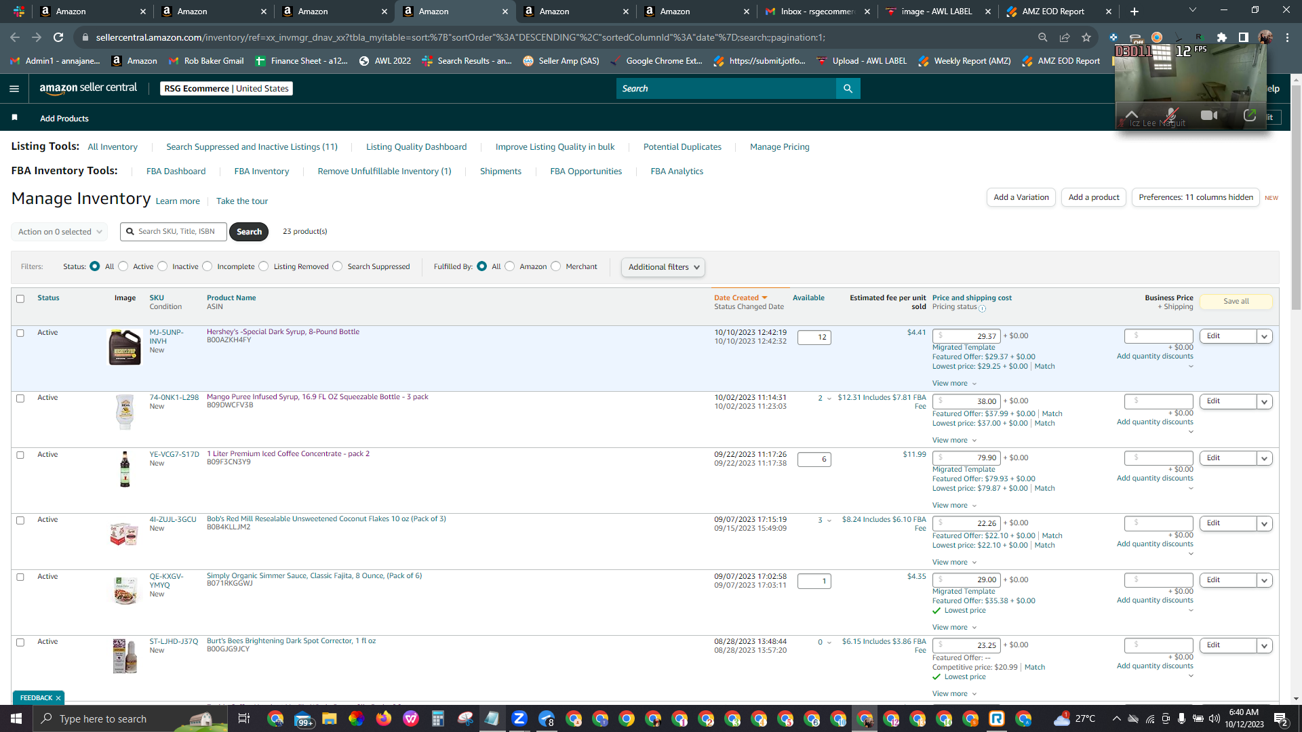Click the pricing status info icon
Viewport: 1302px width, 732px height.
tap(982, 308)
